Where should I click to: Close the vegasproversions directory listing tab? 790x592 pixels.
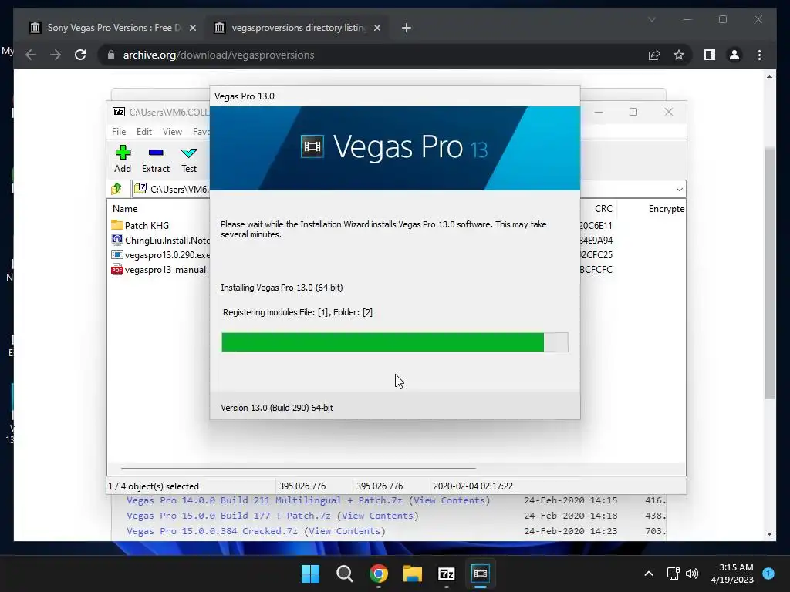coord(376,28)
